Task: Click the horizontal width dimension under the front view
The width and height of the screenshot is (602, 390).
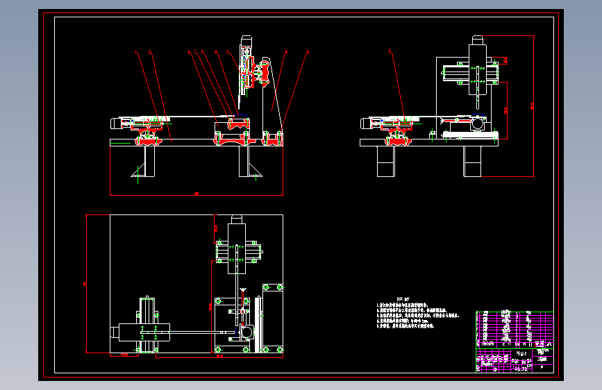Action: (197, 194)
